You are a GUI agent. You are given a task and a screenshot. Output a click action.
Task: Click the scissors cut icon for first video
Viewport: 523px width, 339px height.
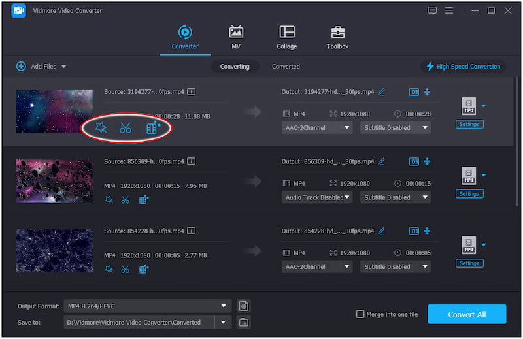(126, 128)
